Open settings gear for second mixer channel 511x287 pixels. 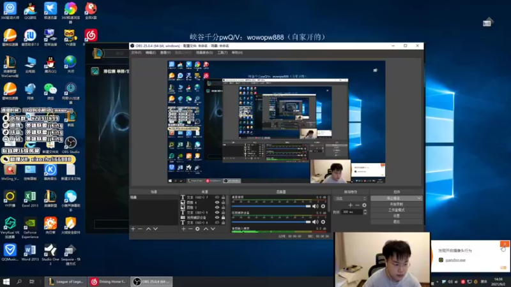[323, 222]
